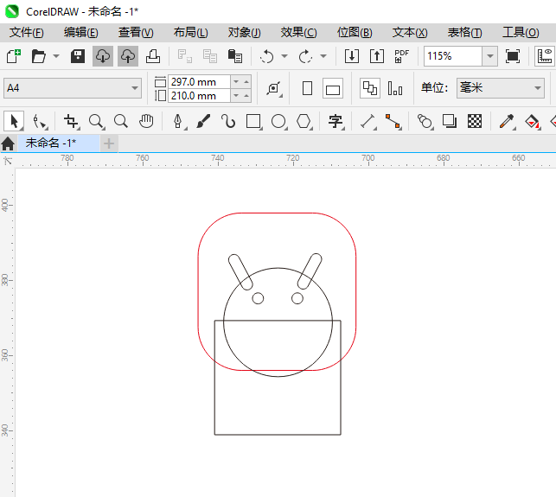The image size is (556, 497).
Task: Select the Polygon tool
Action: click(304, 121)
